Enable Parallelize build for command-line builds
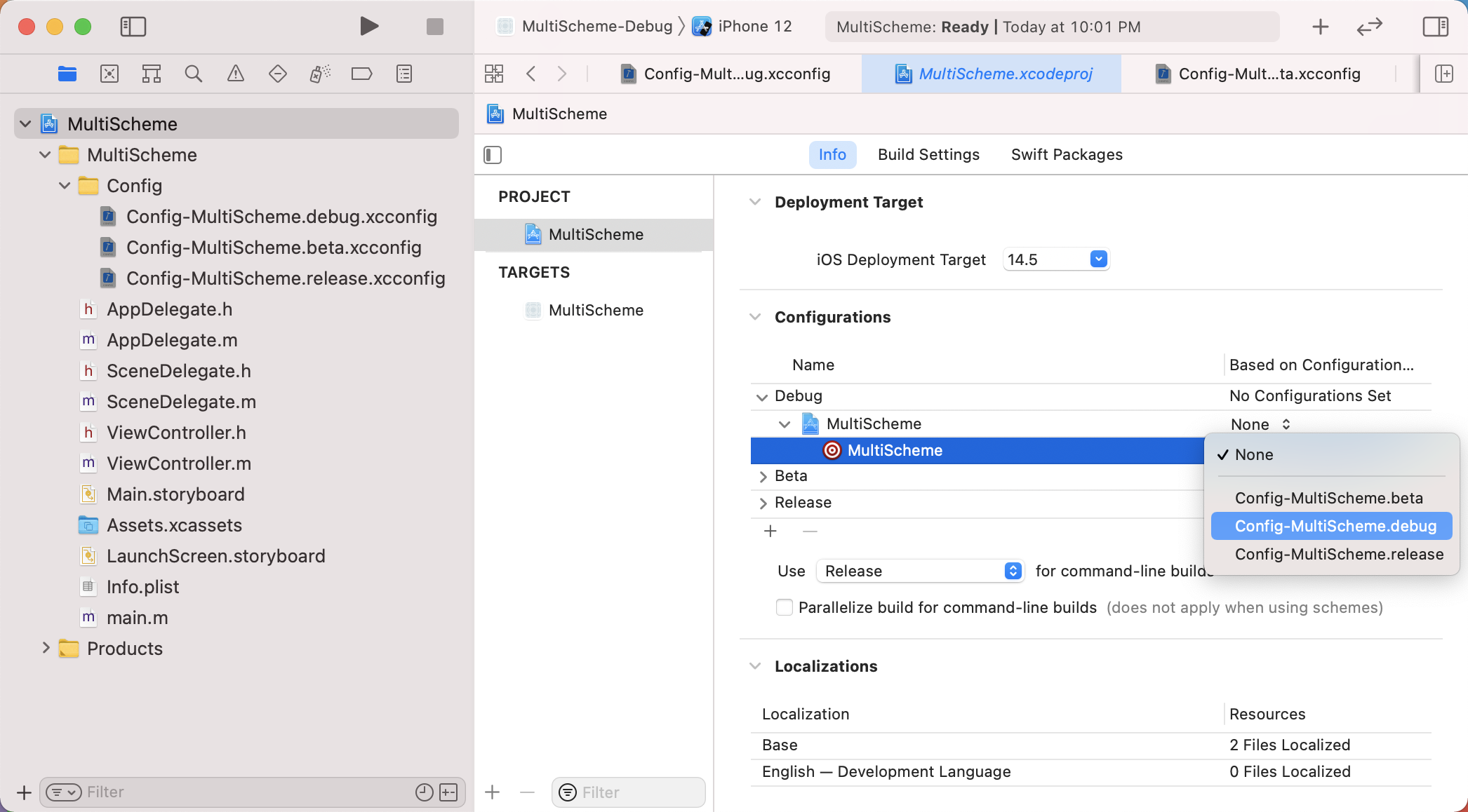 (x=784, y=607)
